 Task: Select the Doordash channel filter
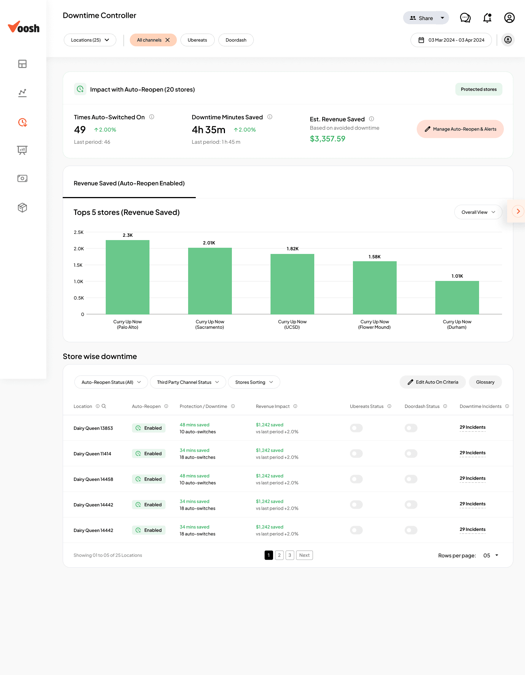236,40
